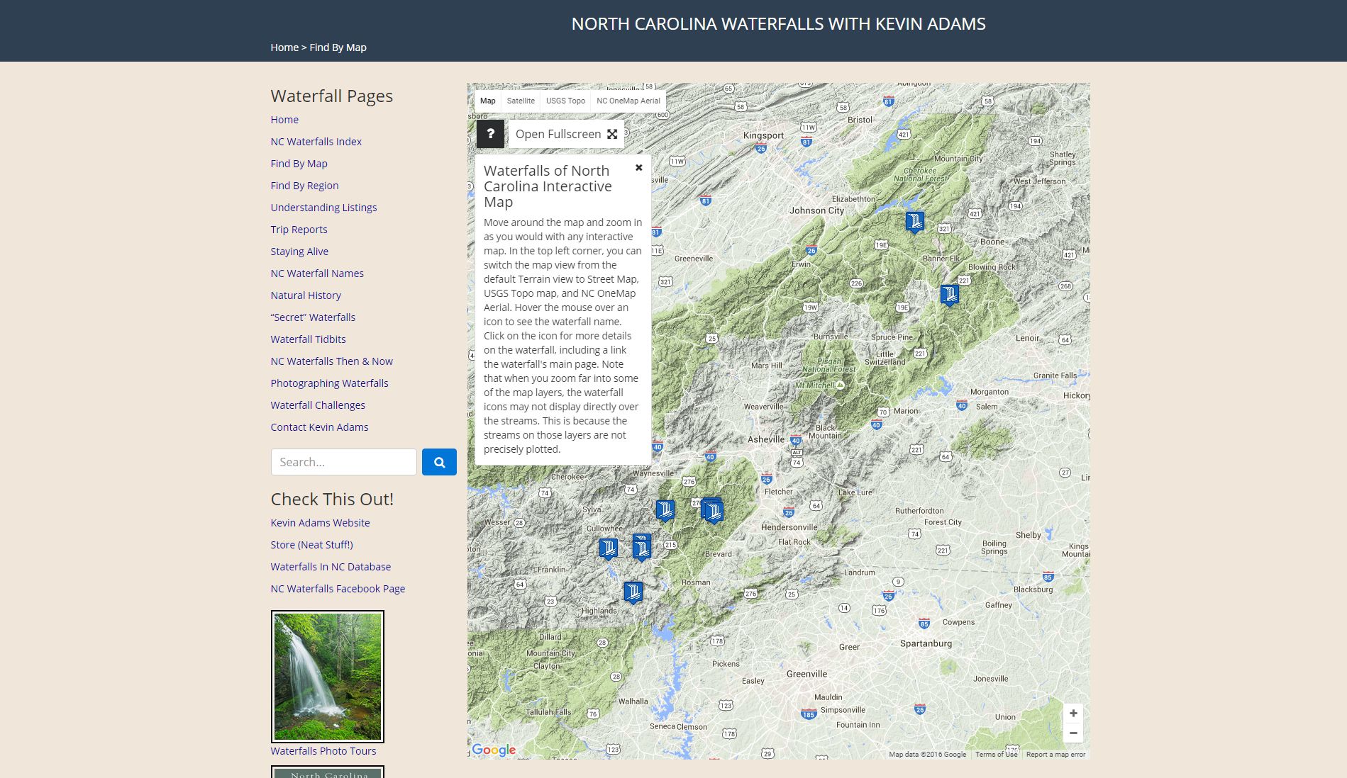Open the Trip Reports page

tap(299, 229)
